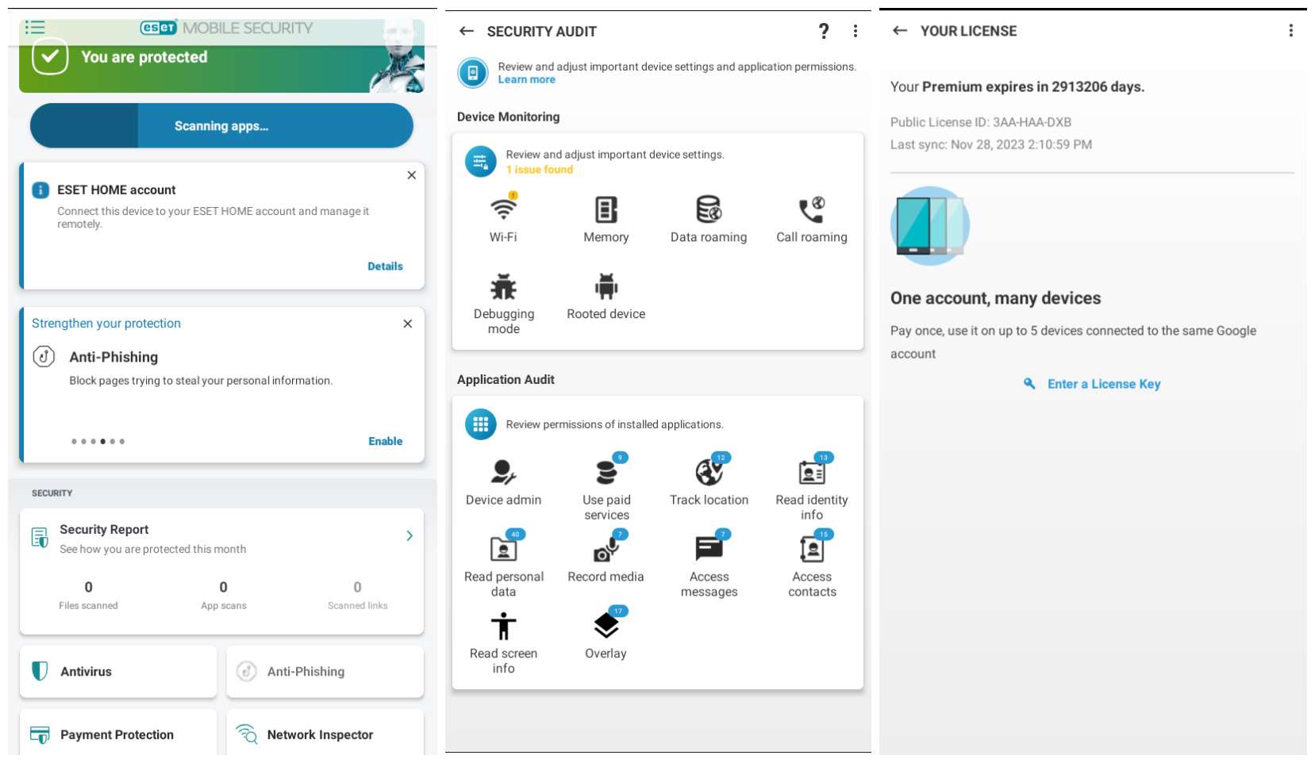The image size is (1315, 763).
Task: Open Track location permission icon
Action: 709,471
